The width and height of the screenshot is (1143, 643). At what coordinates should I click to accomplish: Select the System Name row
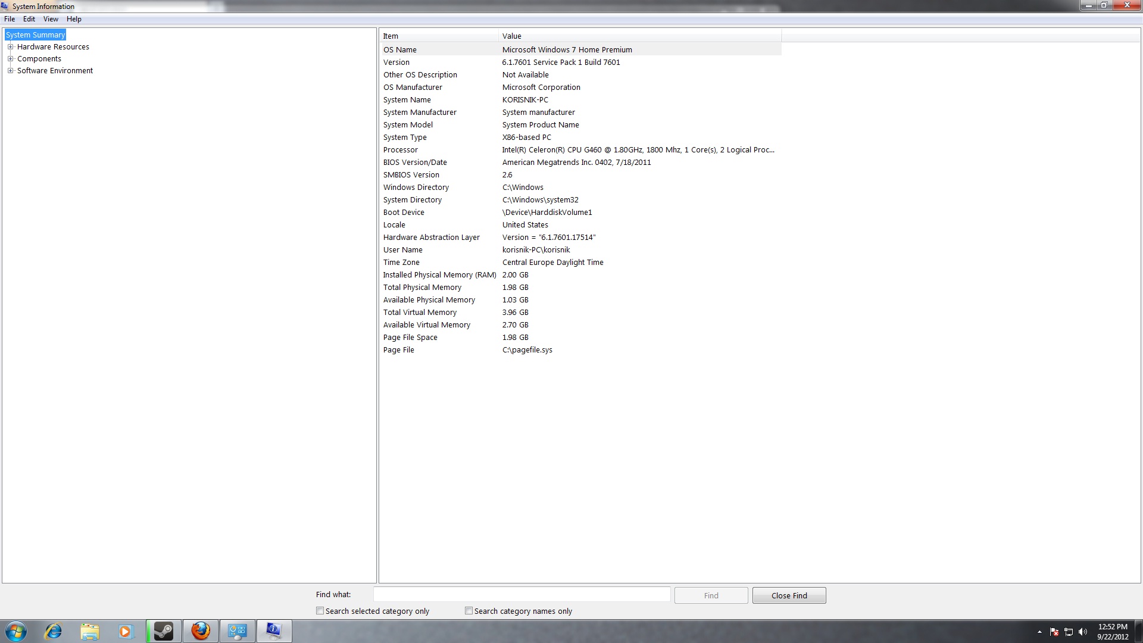tap(581, 100)
